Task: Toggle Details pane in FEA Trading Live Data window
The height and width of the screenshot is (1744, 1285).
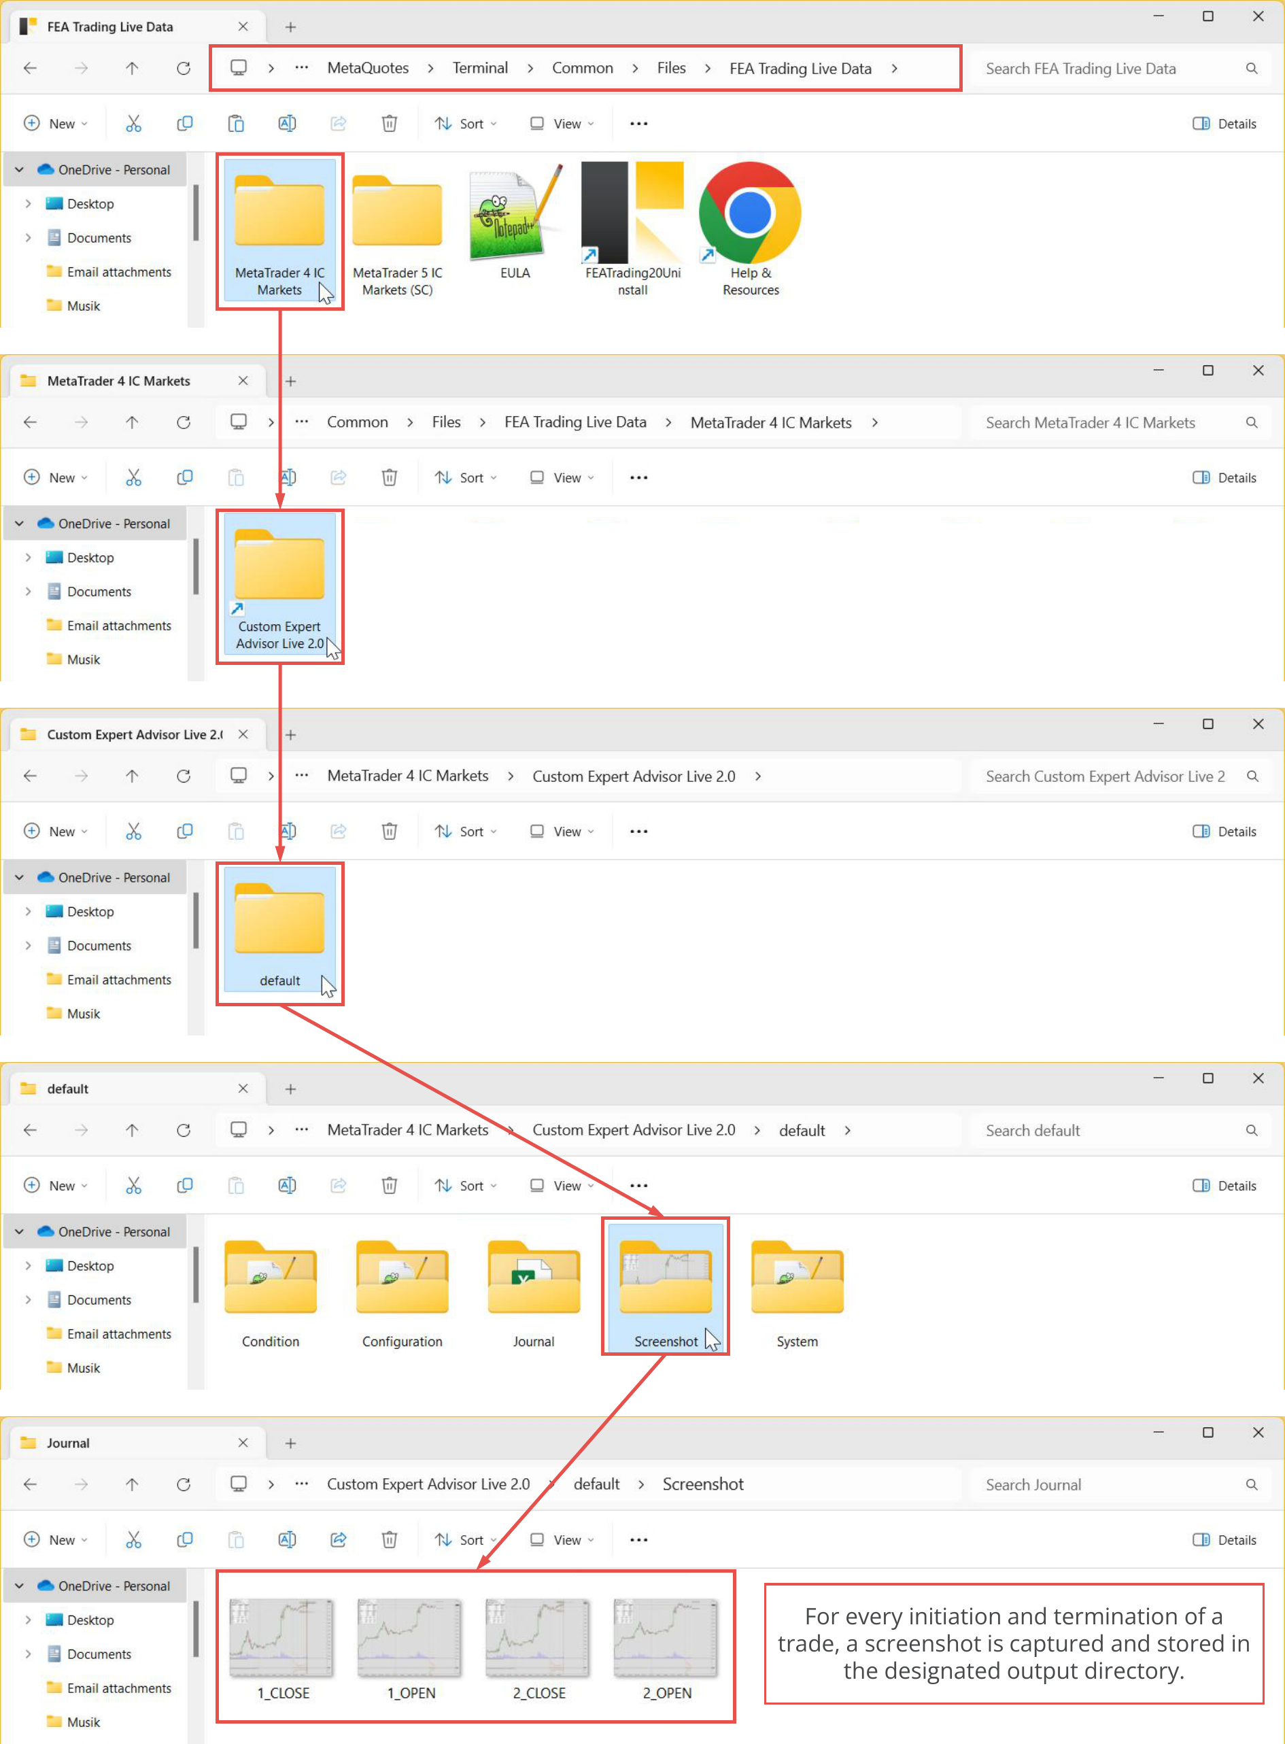Action: click(x=1224, y=124)
